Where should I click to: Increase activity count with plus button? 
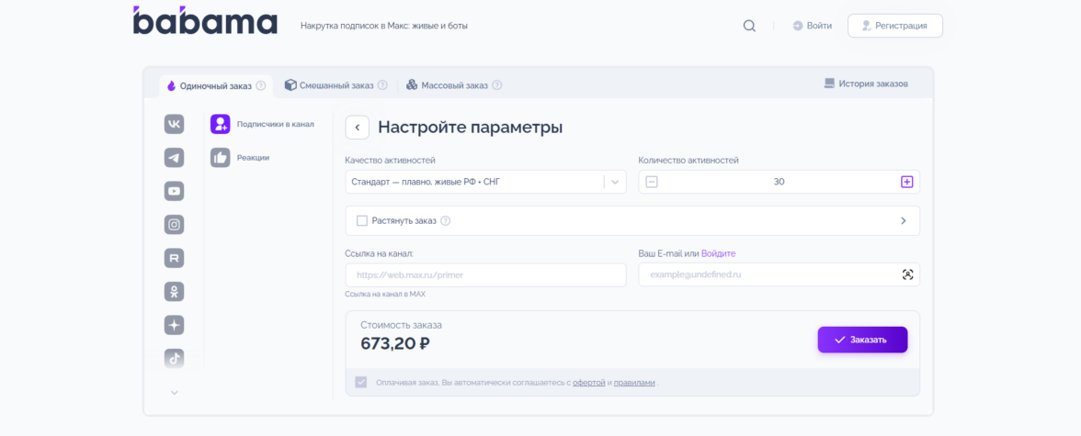click(x=906, y=182)
